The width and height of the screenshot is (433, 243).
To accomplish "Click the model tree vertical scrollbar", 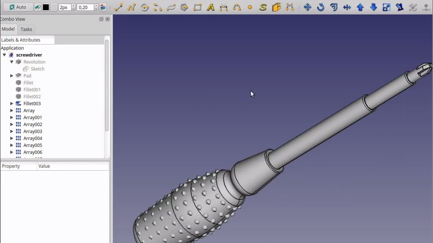I will pos(107,85).
